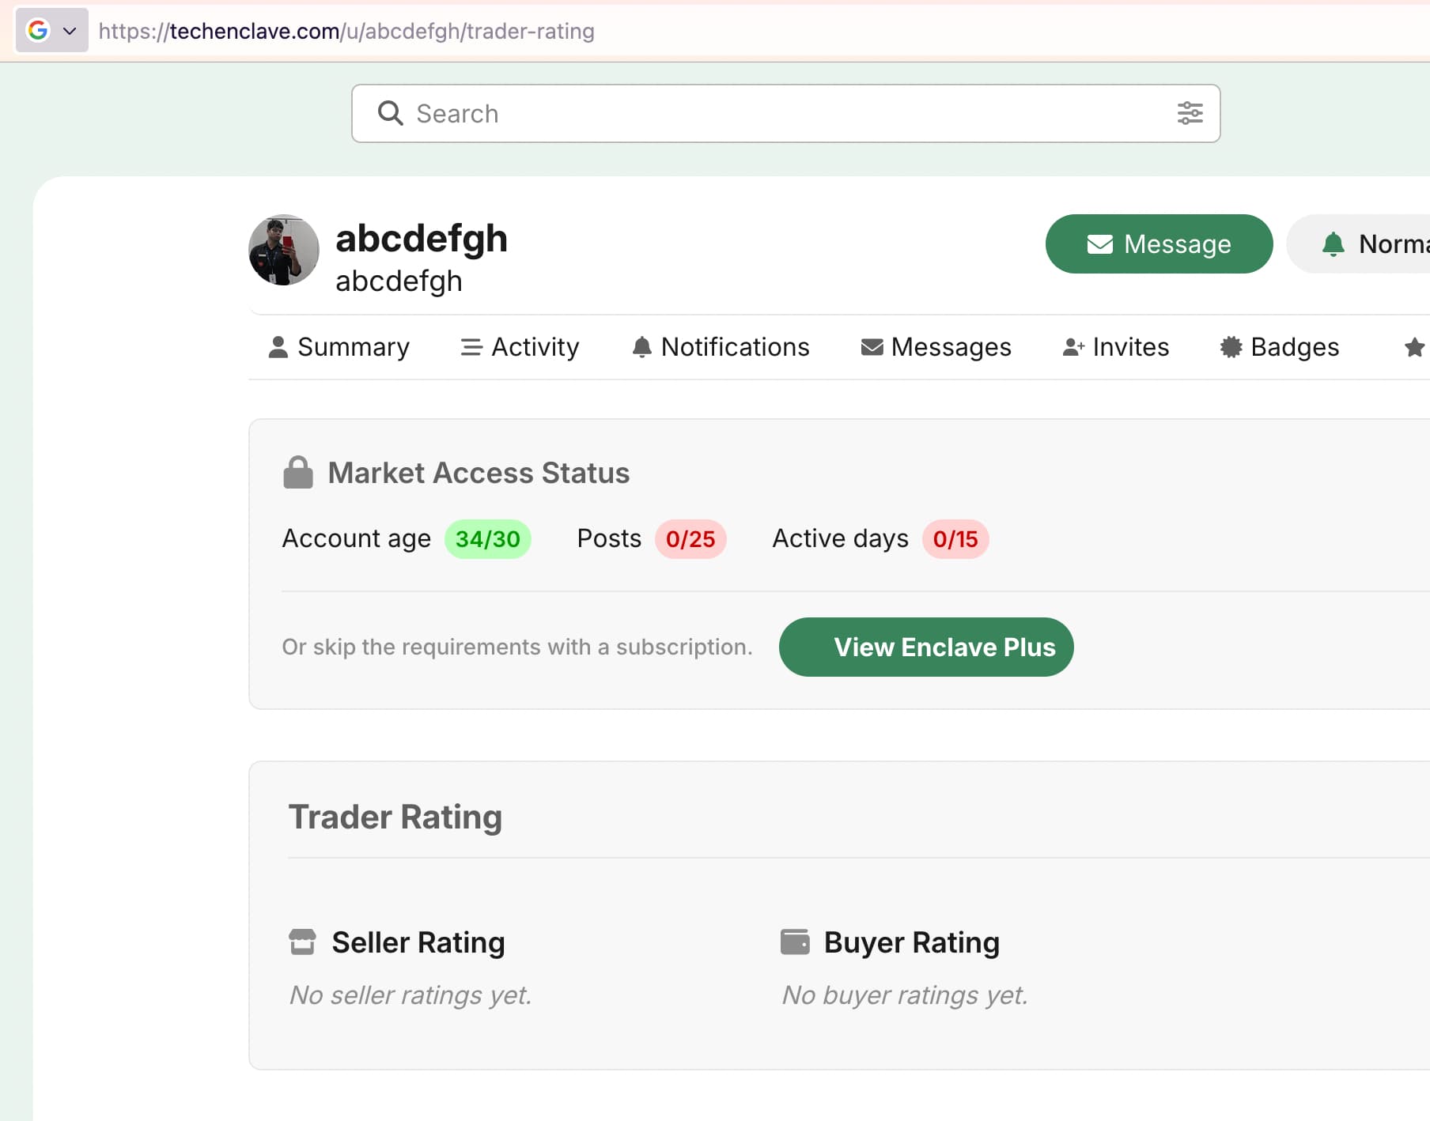Open the Badges tab
This screenshot has width=1430, height=1121.
(1279, 347)
